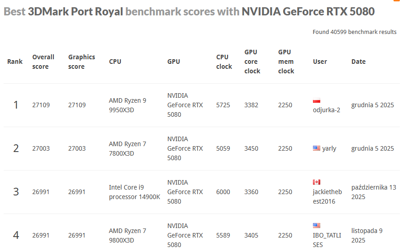The image size is (403, 252).
Task: Click the User column header
Action: pos(320,62)
